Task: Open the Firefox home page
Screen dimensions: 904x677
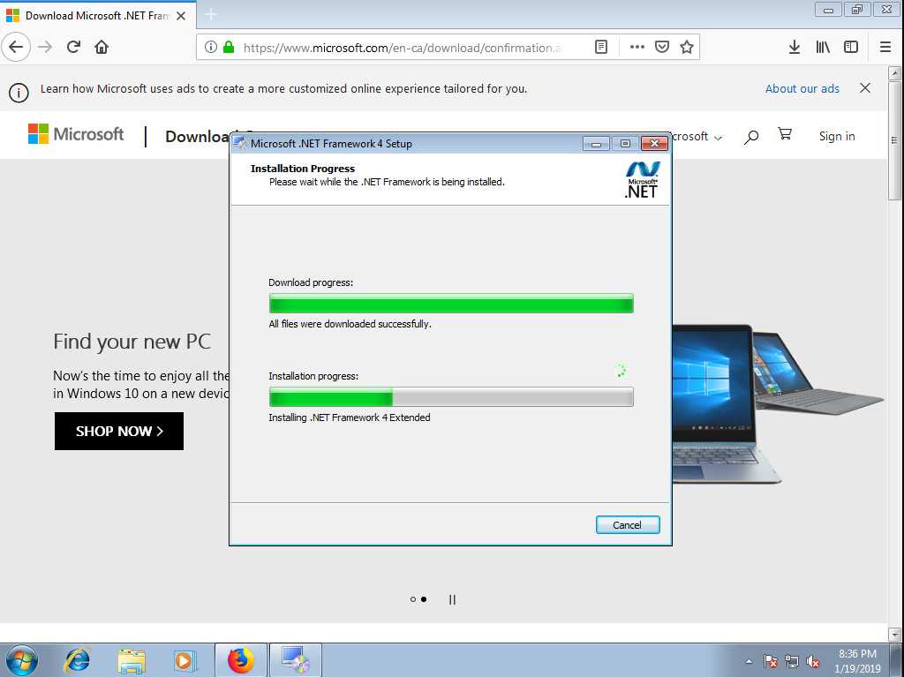Action: point(102,48)
